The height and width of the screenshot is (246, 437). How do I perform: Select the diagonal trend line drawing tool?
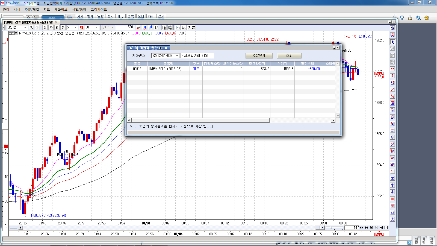(x=392, y=89)
